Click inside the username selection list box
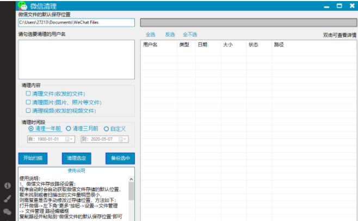Screen dimensions: 358x221 77,60
